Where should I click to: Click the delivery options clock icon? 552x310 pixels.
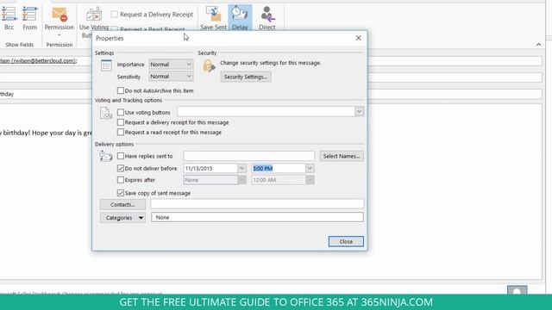pyautogui.click(x=105, y=156)
